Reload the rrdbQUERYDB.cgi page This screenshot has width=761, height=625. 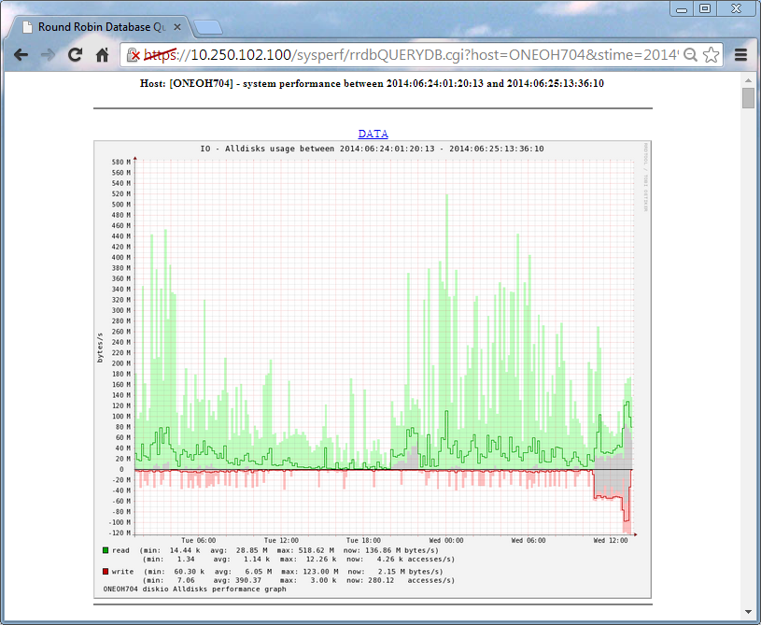pyautogui.click(x=74, y=54)
